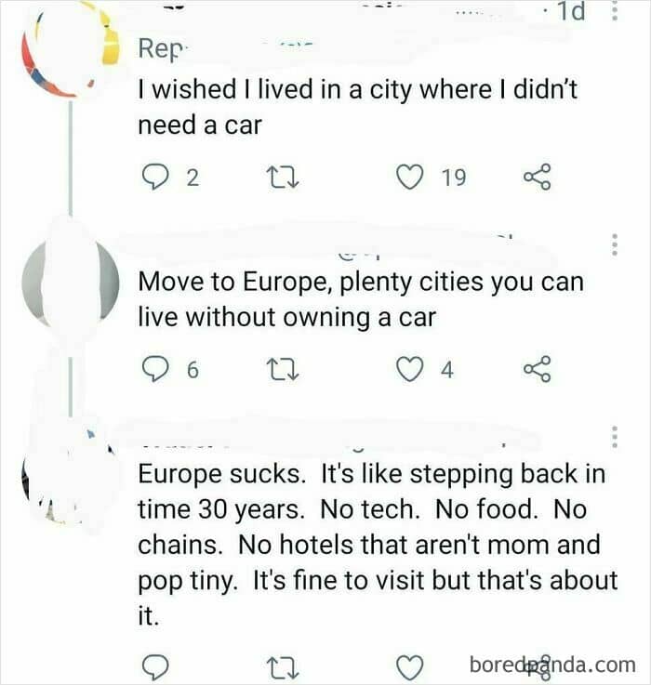This screenshot has width=651, height=685.
Task: Like the tweet with 19 likes
Action: 410,177
